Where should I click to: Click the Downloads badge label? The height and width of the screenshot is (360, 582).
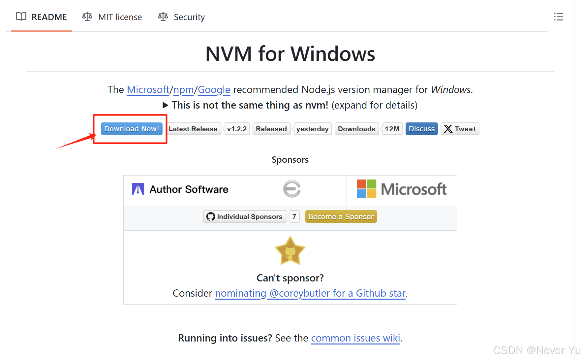pos(356,129)
